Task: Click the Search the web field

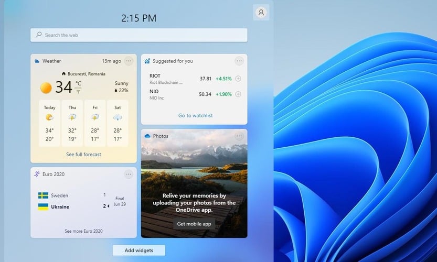Action: click(x=139, y=35)
